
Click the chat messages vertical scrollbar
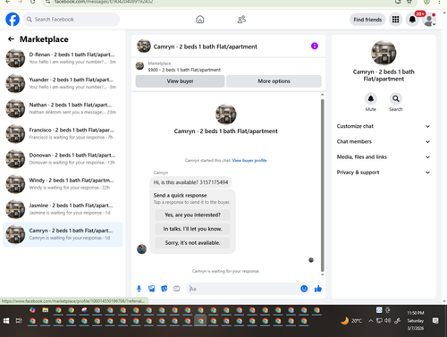tap(322, 185)
